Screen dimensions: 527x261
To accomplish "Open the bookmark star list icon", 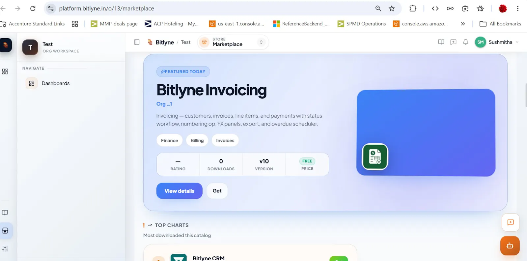I will (x=480, y=9).
